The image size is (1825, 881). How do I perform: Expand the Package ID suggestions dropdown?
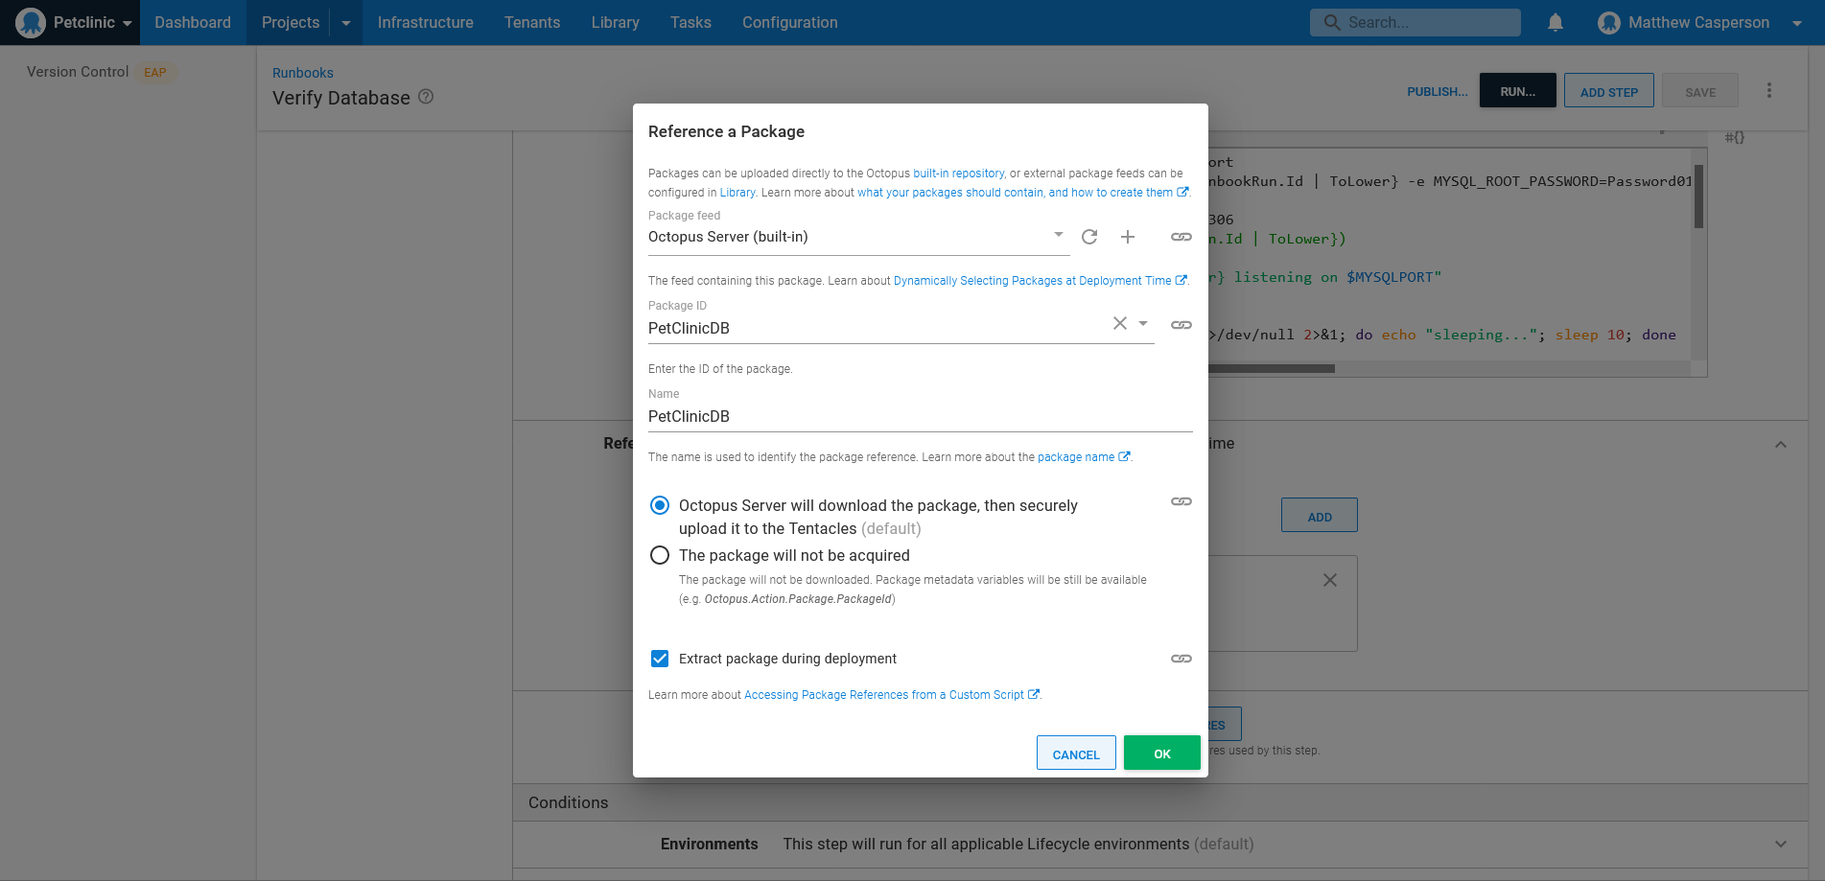(x=1142, y=323)
